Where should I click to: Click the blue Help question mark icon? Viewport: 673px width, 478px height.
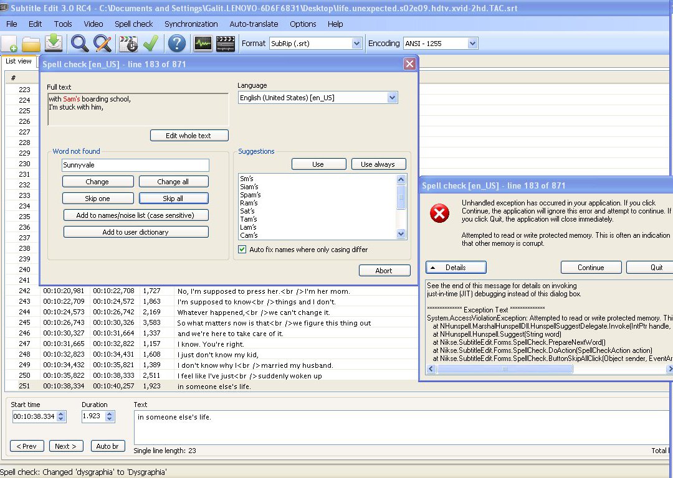(176, 44)
